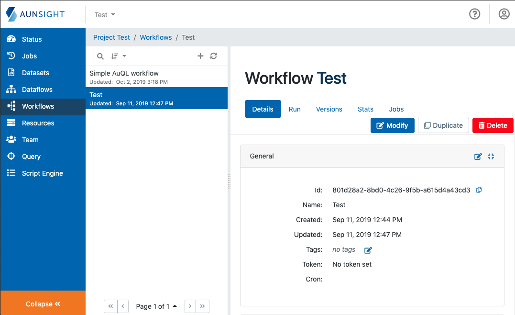Modify the Test workflow
The width and height of the screenshot is (515, 315).
pyautogui.click(x=392, y=125)
